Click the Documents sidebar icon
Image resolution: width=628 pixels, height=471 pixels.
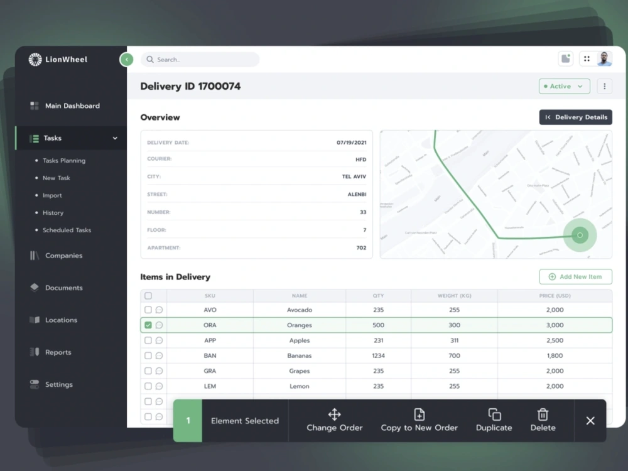coord(35,288)
